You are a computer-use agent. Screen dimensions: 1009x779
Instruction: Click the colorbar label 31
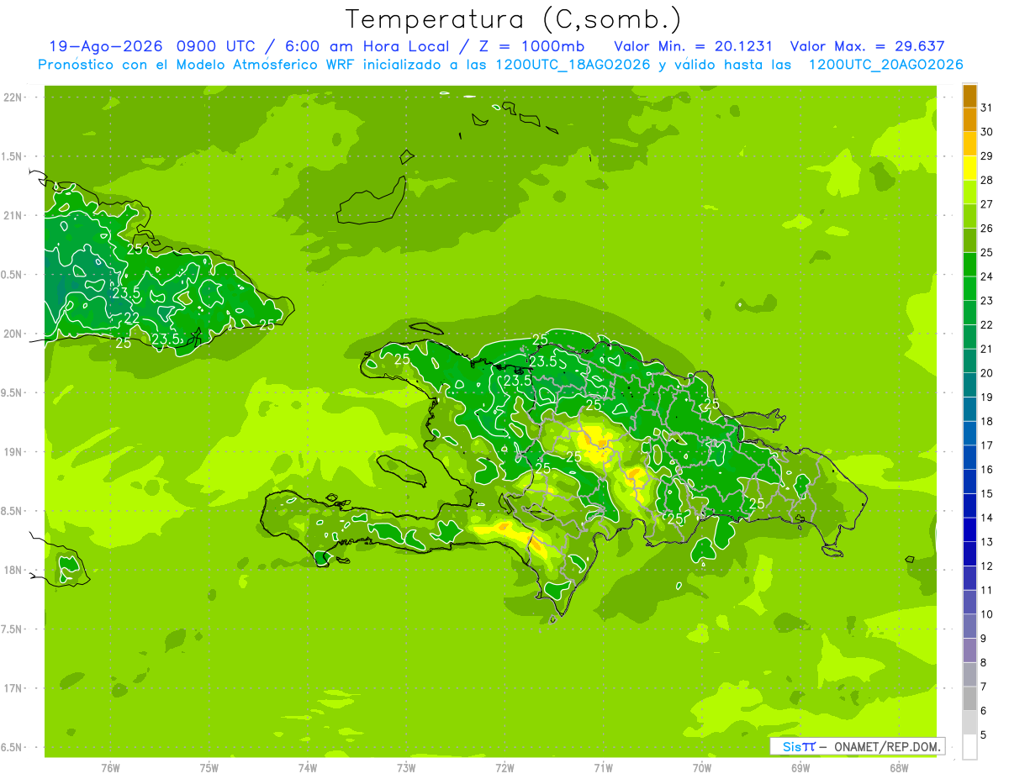(x=986, y=108)
